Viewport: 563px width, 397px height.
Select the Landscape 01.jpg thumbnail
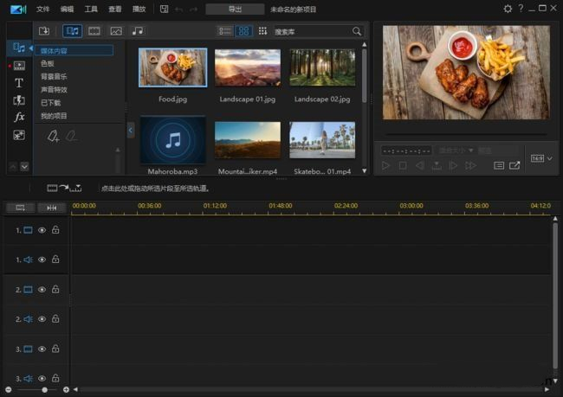pyautogui.click(x=247, y=67)
